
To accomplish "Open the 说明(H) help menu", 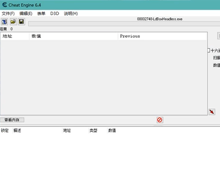I will tap(71, 13).
